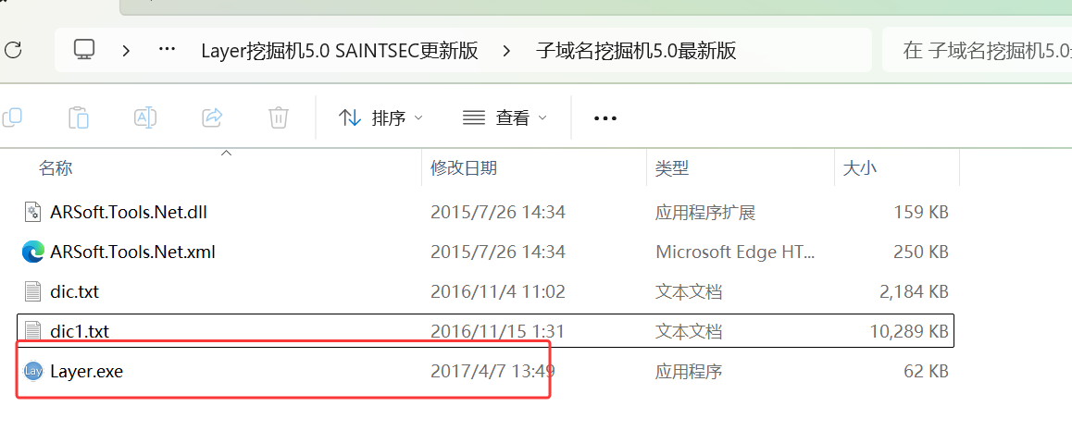Click the Delete trash icon
Screen dimensions: 1072x431
[279, 117]
